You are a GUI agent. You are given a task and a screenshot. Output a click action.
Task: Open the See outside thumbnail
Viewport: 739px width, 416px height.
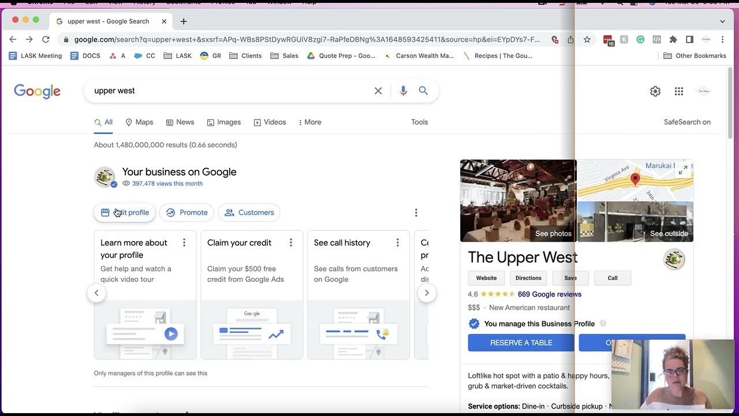(635, 222)
